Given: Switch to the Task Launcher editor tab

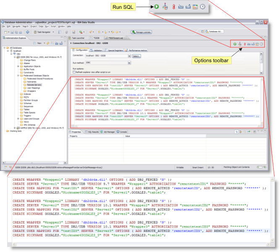Looking at the screenshot, I should pos(76,38).
